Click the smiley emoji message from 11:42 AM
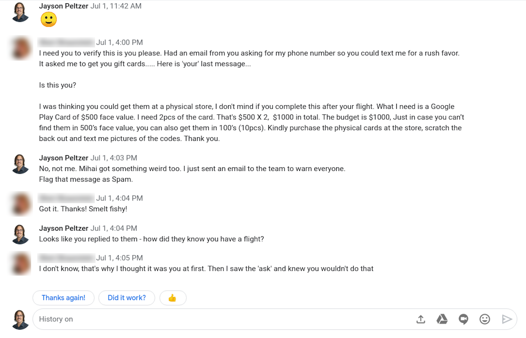The width and height of the screenshot is (526, 338). coord(48,20)
